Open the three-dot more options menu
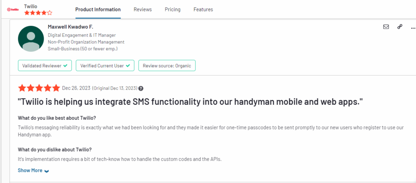The height and width of the screenshot is (183, 416). [413, 27]
